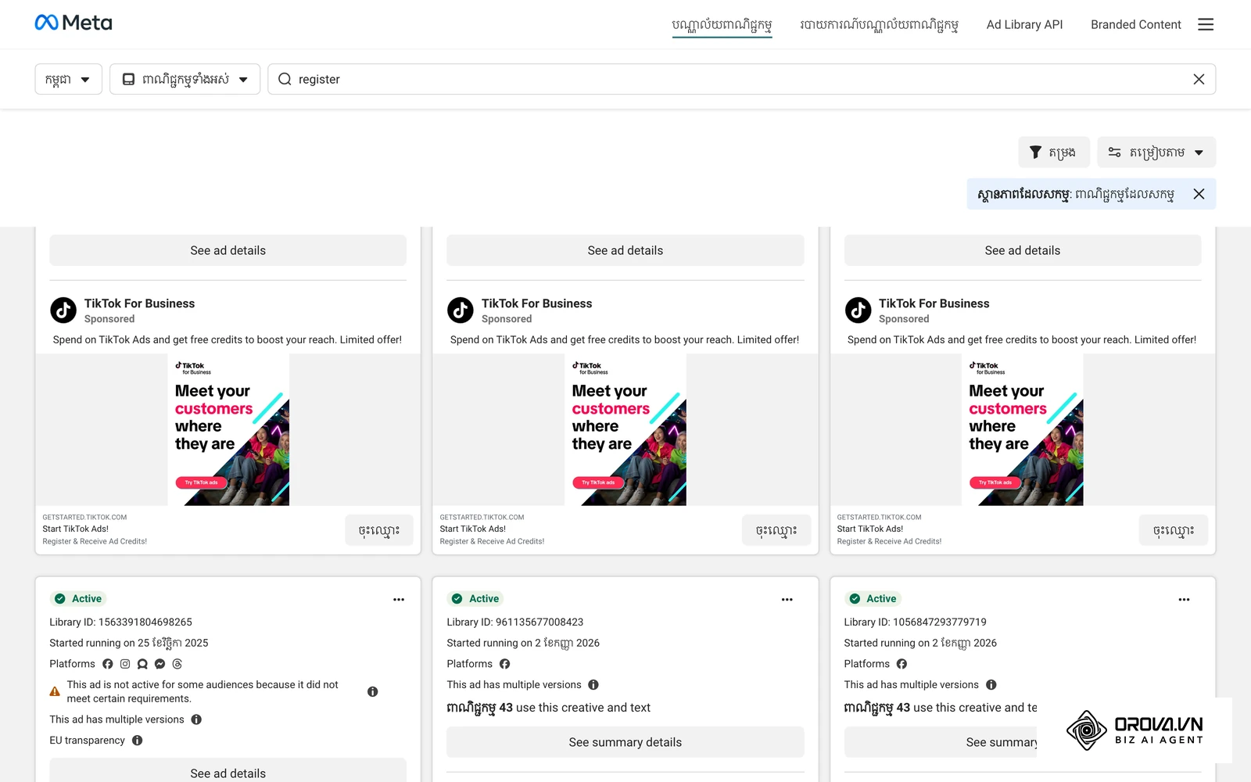The height and width of the screenshot is (782, 1251).
Task: Open the sort-by dropdown
Action: click(1156, 152)
